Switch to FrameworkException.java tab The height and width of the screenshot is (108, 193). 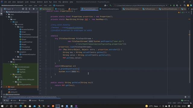point(110,9)
